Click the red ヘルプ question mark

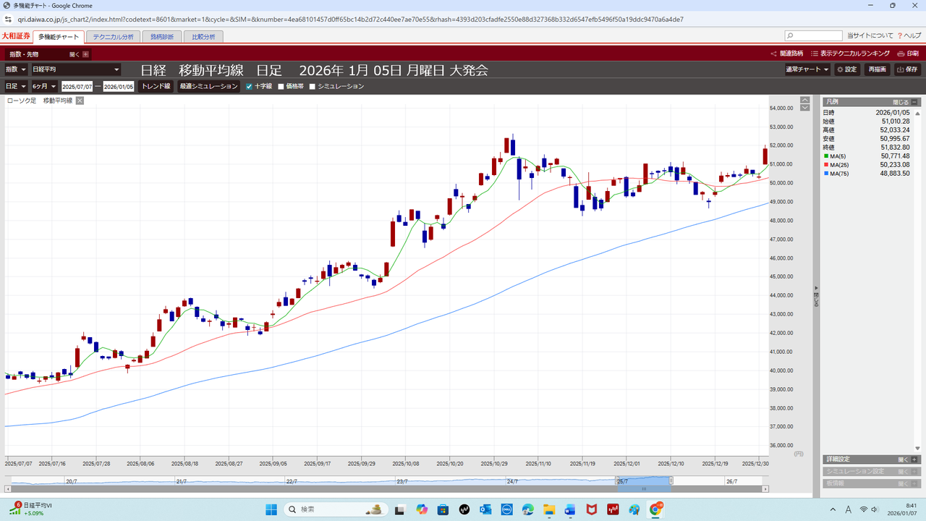click(899, 35)
